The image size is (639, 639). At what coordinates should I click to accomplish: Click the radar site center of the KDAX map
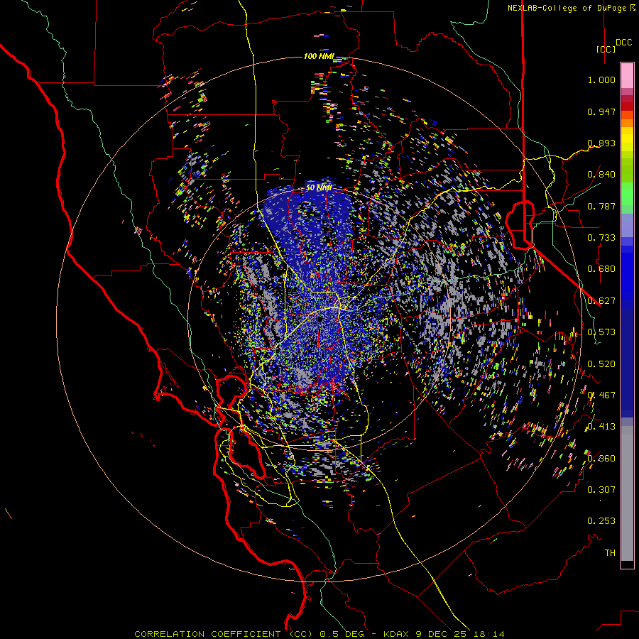click(320, 319)
